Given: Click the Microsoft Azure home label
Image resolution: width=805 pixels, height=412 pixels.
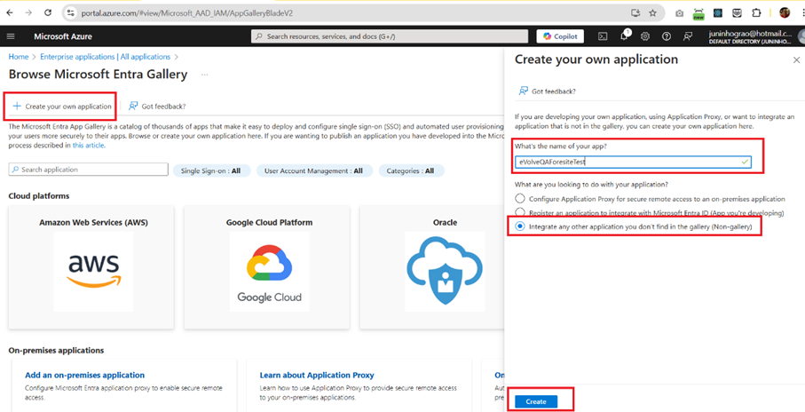Looking at the screenshot, I should point(63,36).
